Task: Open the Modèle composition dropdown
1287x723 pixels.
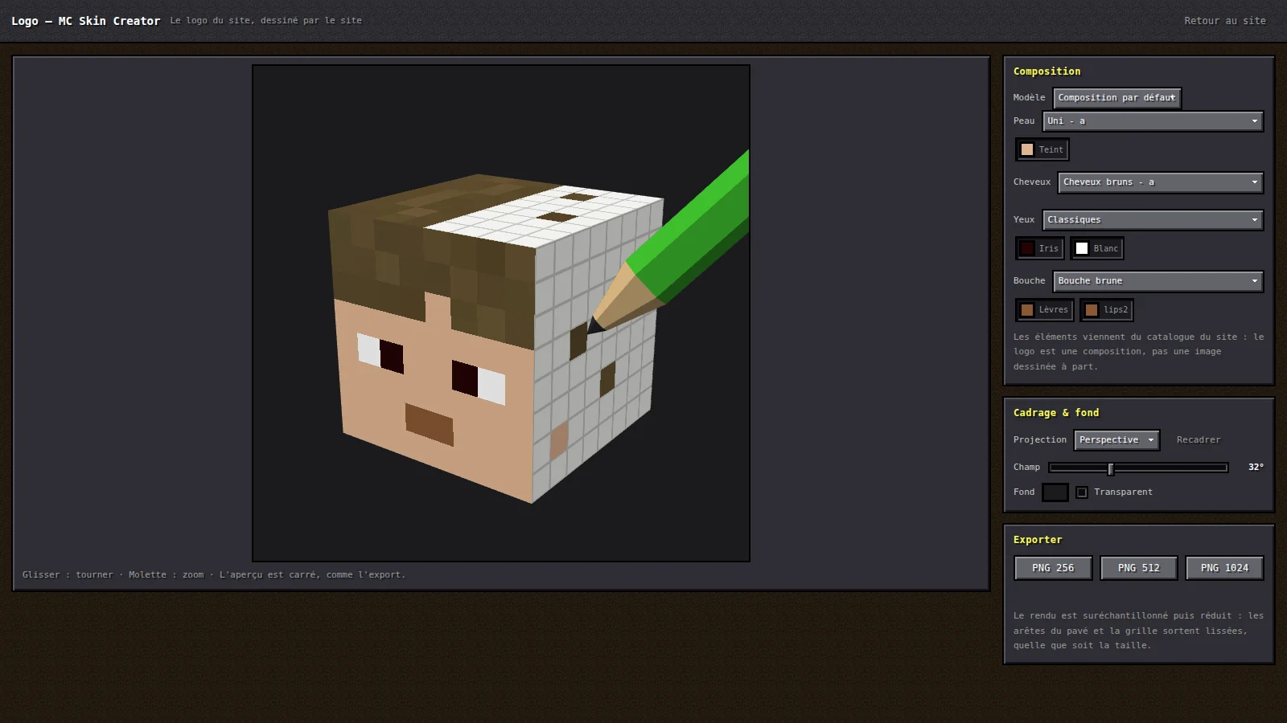Action: pyautogui.click(x=1116, y=98)
